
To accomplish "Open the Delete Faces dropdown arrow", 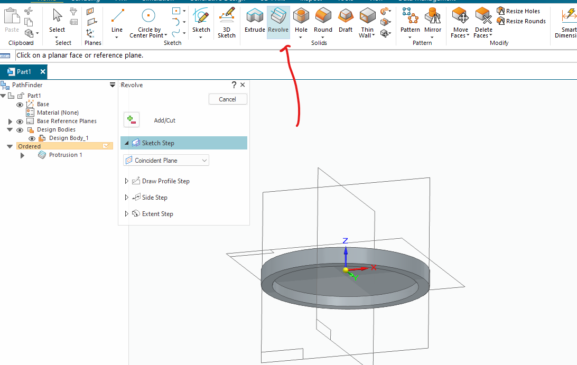I will (491, 35).
